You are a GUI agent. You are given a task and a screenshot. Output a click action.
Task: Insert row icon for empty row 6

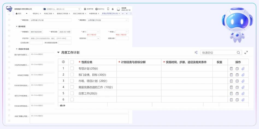pos(237,100)
